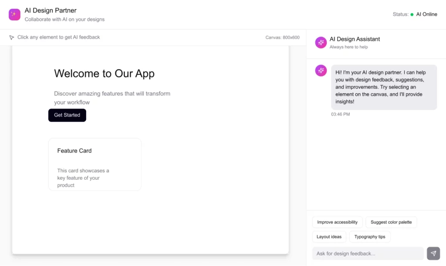The height and width of the screenshot is (266, 446).
Task: Select the Feature Card title on canvas
Action: (x=74, y=151)
